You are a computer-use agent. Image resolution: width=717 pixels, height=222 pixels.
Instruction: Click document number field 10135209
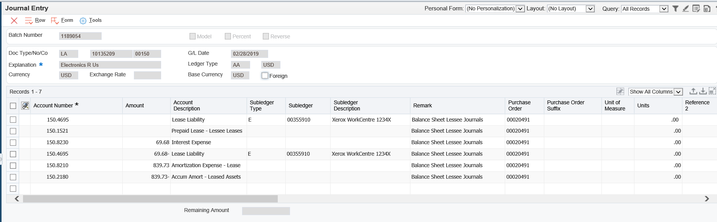tap(111, 54)
